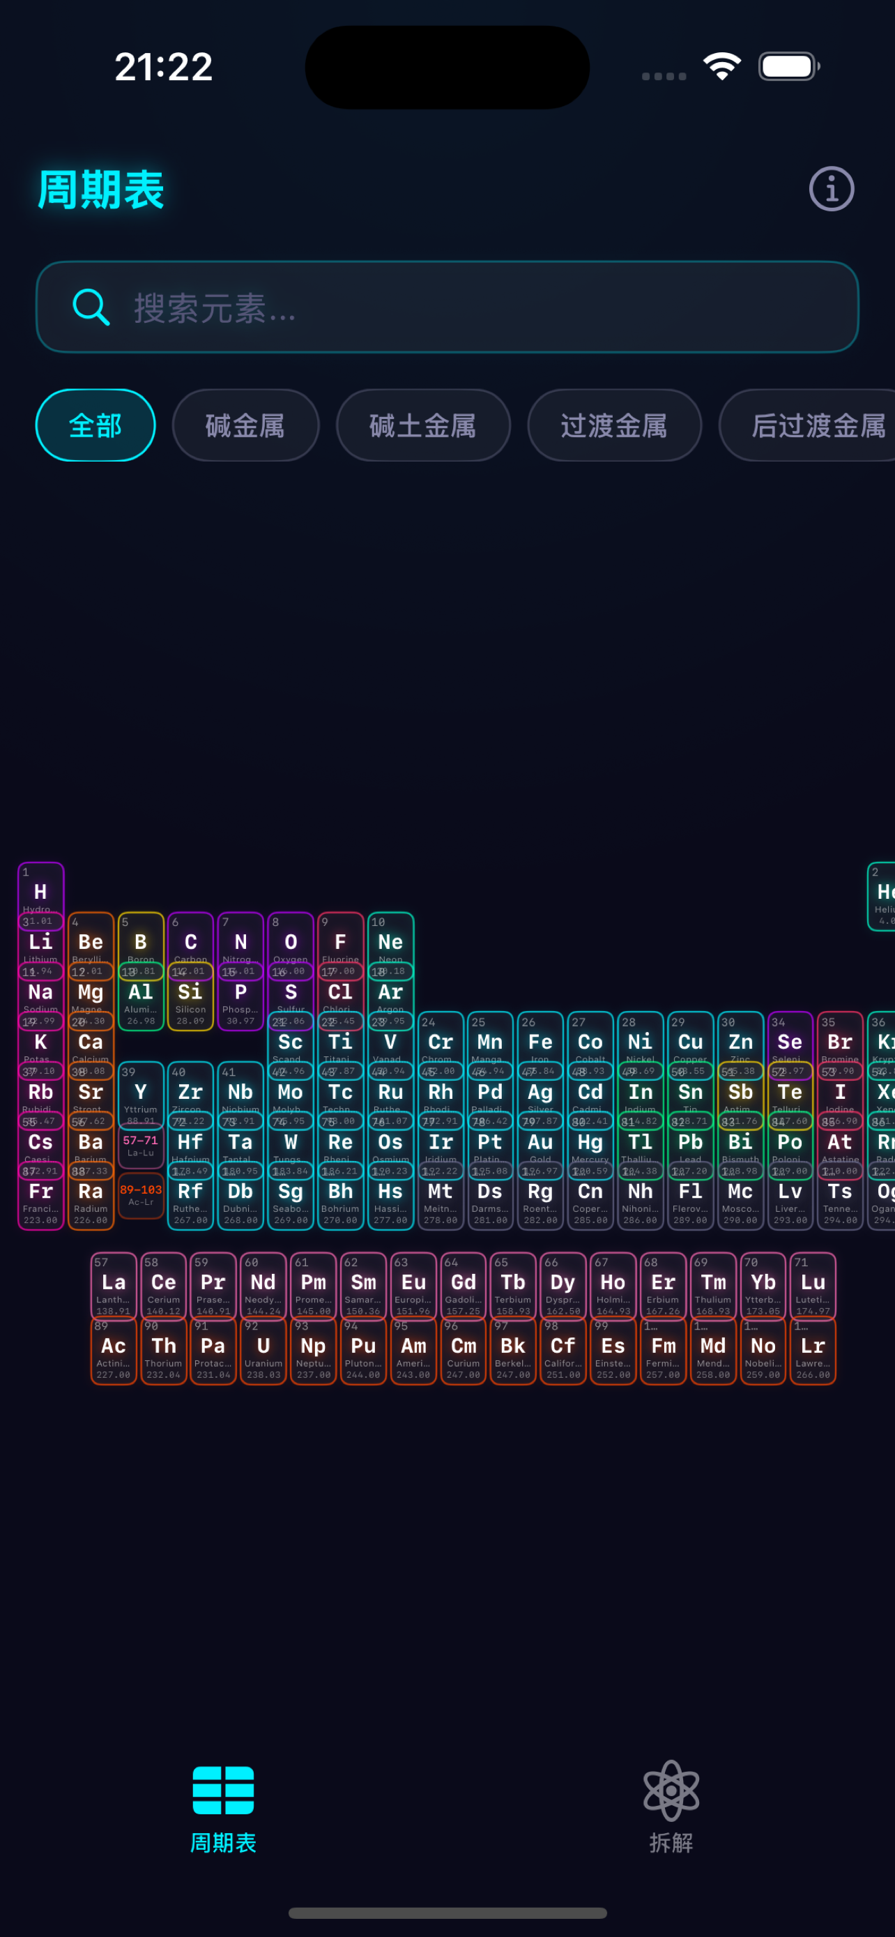Screen dimensions: 895x1937
Task: Open the P Phosphorus element tile
Action: 240,996
